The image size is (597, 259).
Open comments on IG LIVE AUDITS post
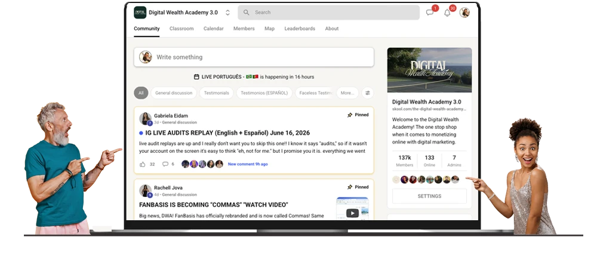pos(165,164)
